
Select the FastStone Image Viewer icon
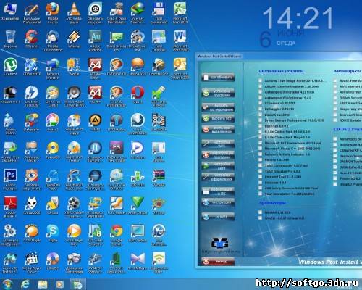pos(31,179)
